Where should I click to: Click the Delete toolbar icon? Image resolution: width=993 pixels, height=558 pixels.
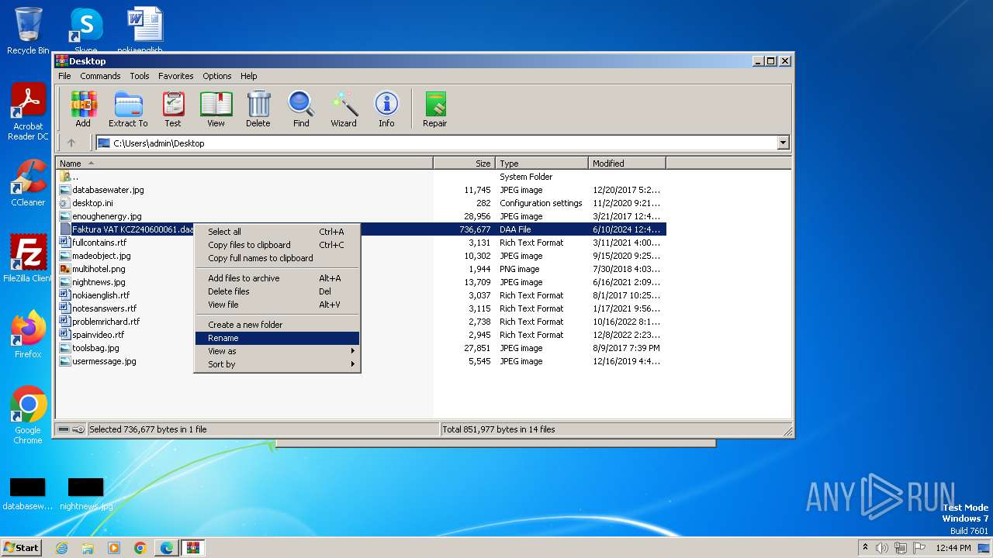tap(258, 108)
